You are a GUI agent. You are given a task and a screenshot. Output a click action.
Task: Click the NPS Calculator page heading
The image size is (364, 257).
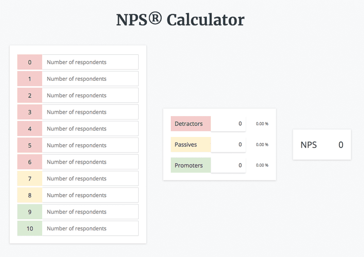tap(181, 20)
